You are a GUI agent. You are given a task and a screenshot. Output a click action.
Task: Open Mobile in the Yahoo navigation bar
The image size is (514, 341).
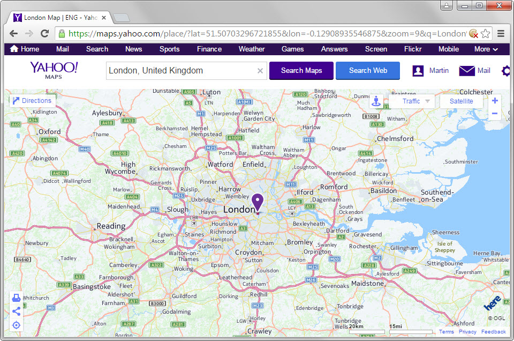pos(449,49)
